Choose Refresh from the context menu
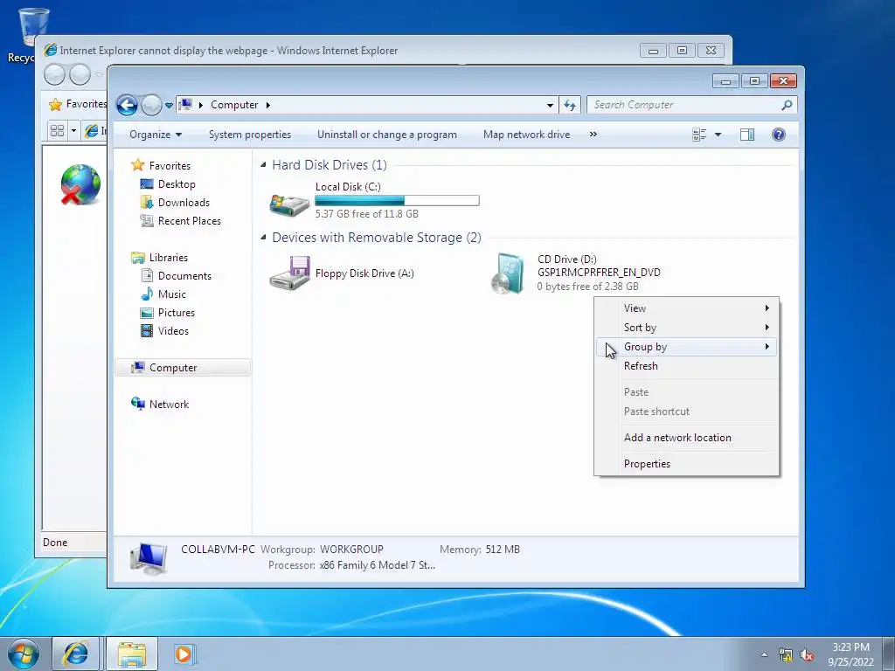Screen dimensions: 895x671 pyautogui.click(x=687, y=366)
